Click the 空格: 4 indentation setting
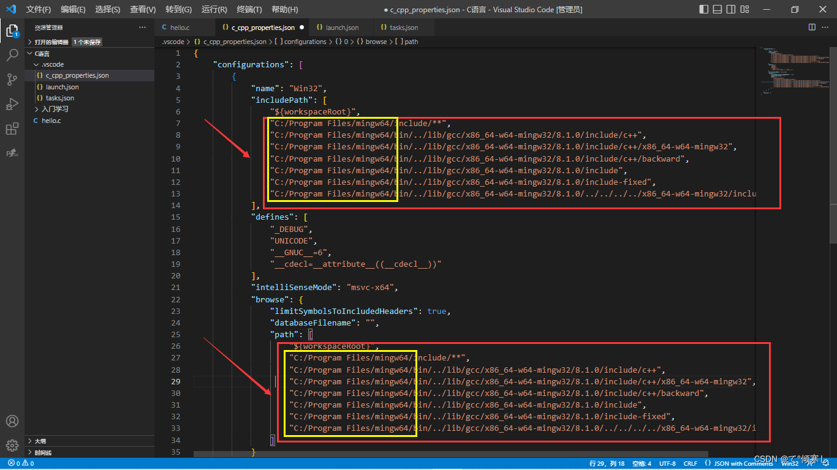 point(642,463)
